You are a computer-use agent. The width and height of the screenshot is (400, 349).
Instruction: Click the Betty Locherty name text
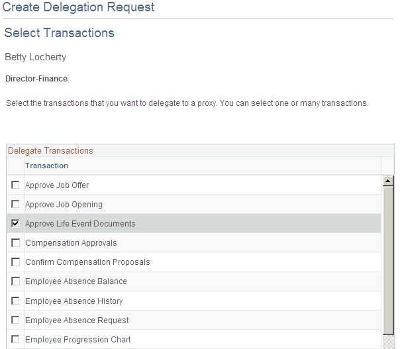coord(36,57)
